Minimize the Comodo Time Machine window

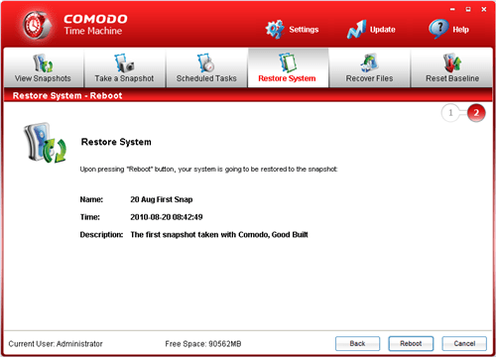click(x=452, y=9)
